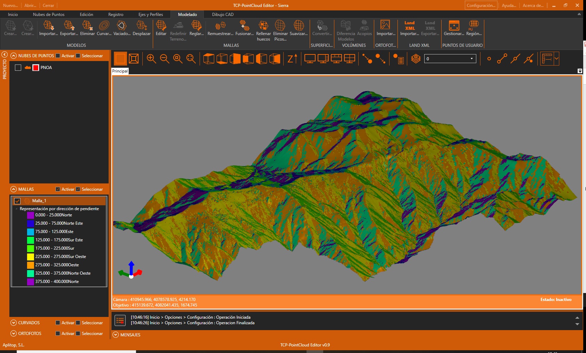The height and width of the screenshot is (353, 586).
Task: Open Gestionar puntos de usuario
Action: 454,28
